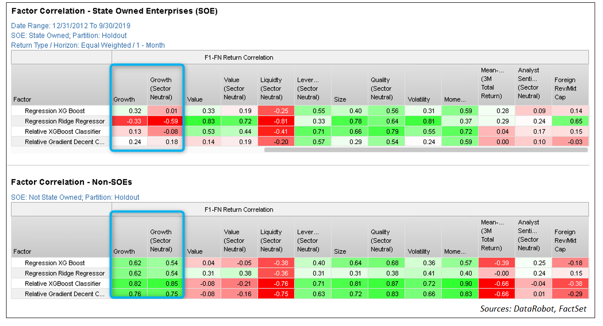Open the Return Type / Horizon setting
Image resolution: width=603 pixels, height=326 pixels.
88,45
